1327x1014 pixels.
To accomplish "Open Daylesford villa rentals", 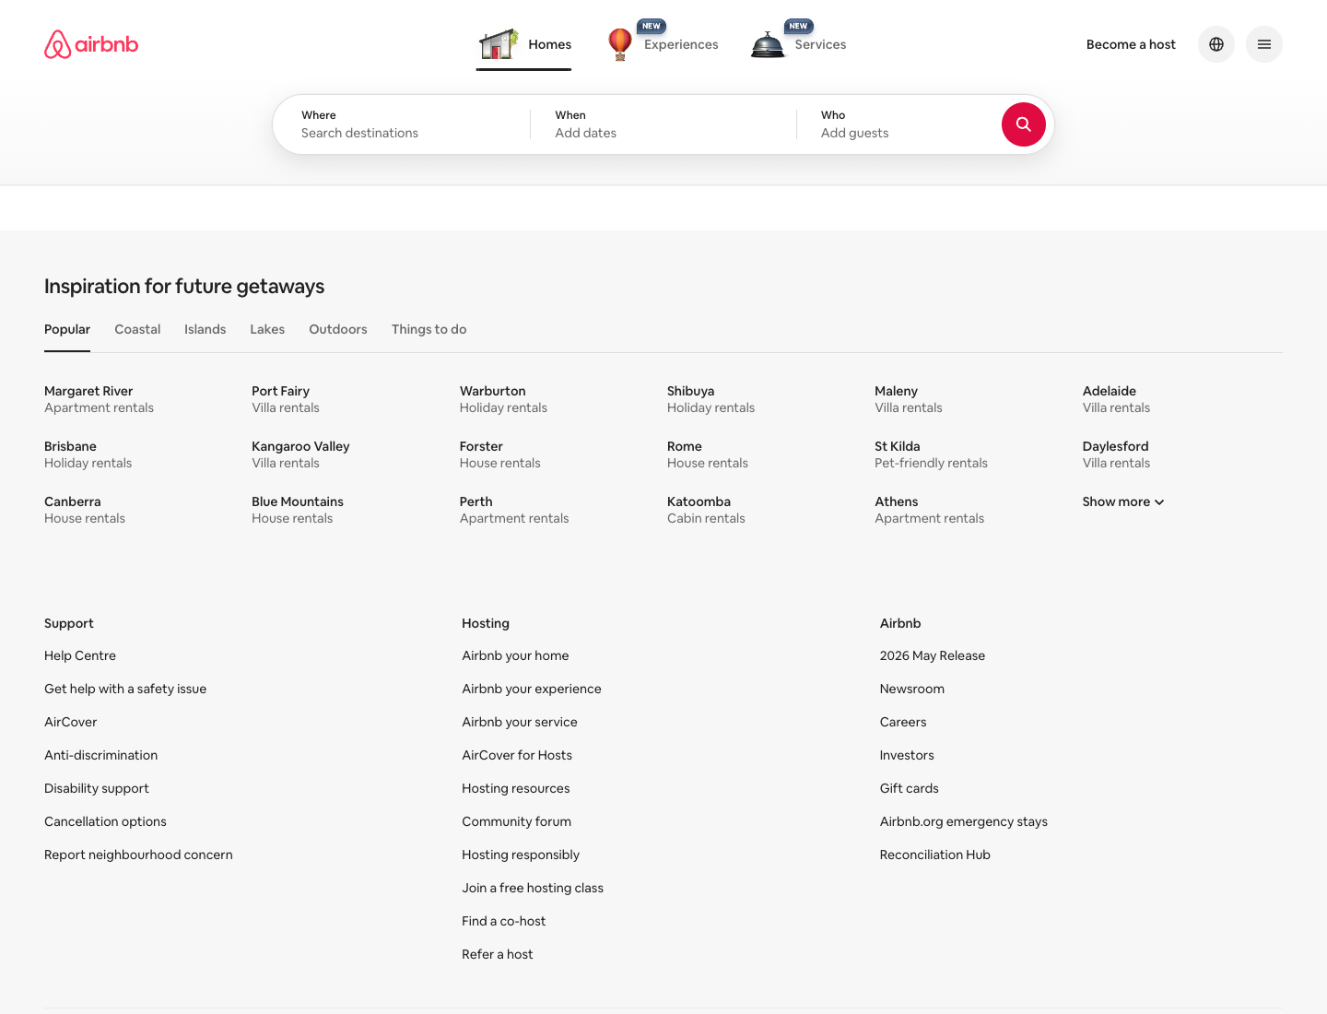I will coord(1116,454).
